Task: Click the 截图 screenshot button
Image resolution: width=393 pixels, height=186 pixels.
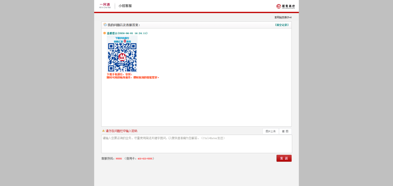Action: (x=285, y=131)
